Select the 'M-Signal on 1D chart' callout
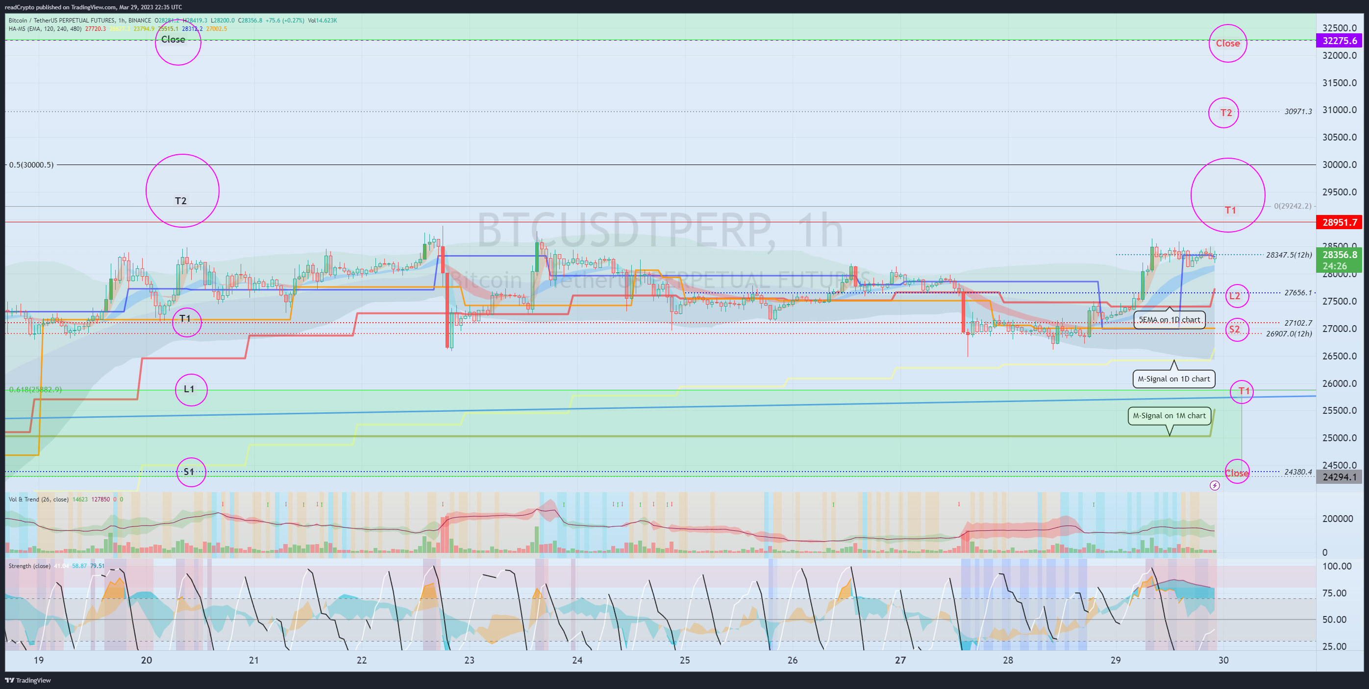Viewport: 1369px width, 689px height. [x=1173, y=379]
